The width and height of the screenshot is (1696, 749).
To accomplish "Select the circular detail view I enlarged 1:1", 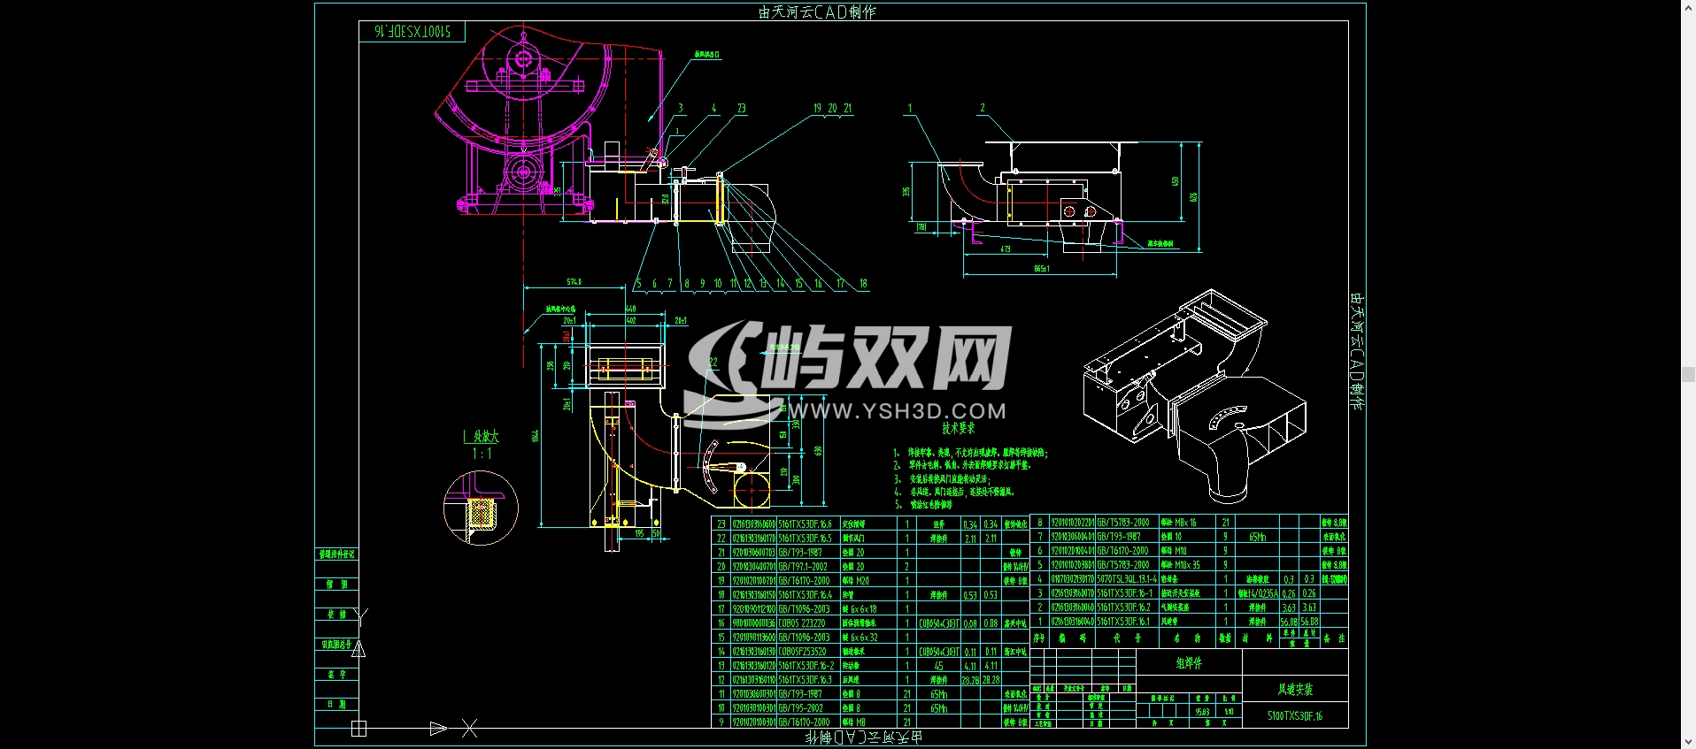I will tap(480, 508).
